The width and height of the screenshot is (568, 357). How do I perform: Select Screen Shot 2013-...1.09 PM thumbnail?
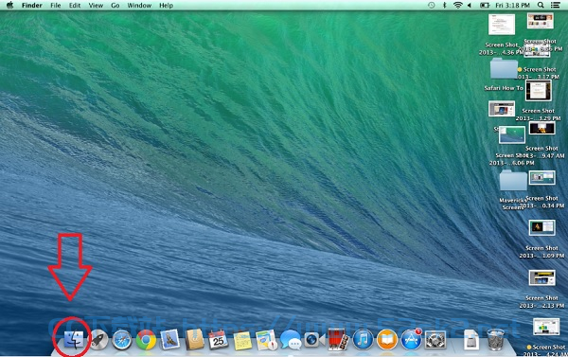pyautogui.click(x=541, y=227)
